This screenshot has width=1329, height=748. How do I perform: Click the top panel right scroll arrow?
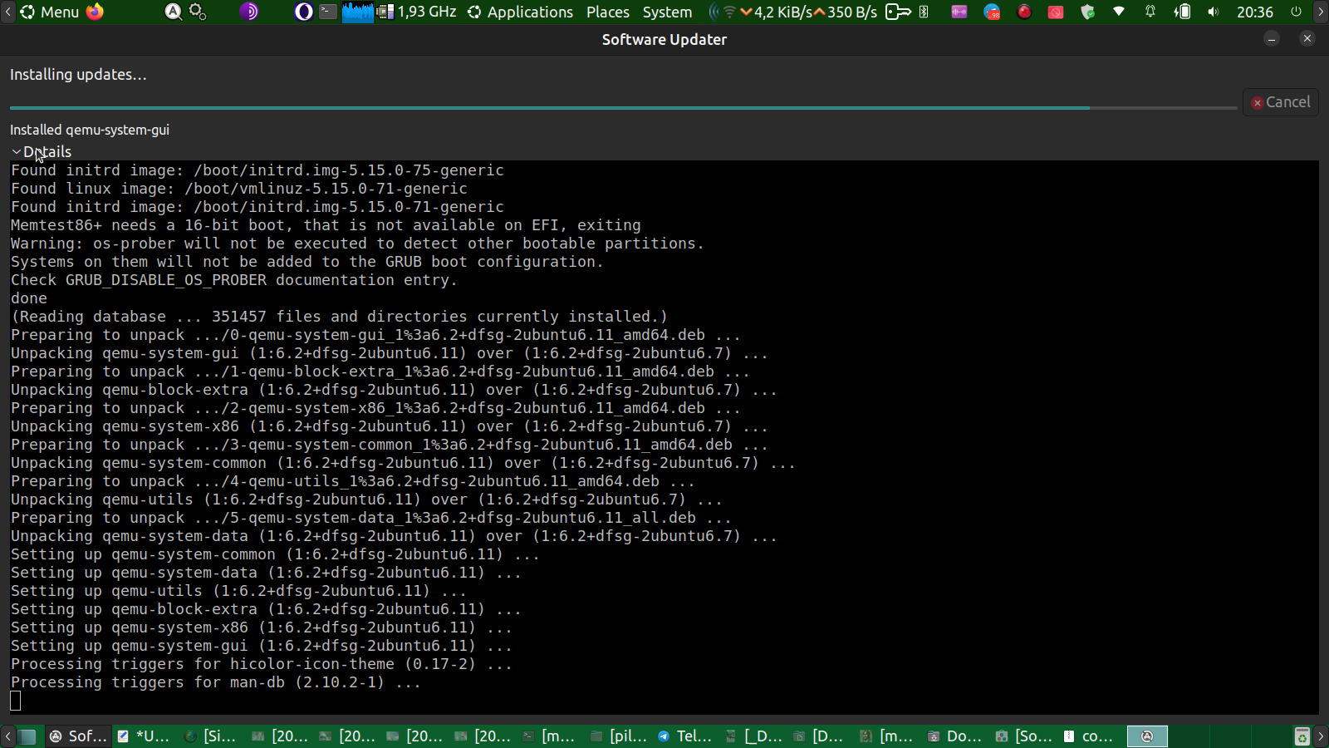pos(1321,12)
